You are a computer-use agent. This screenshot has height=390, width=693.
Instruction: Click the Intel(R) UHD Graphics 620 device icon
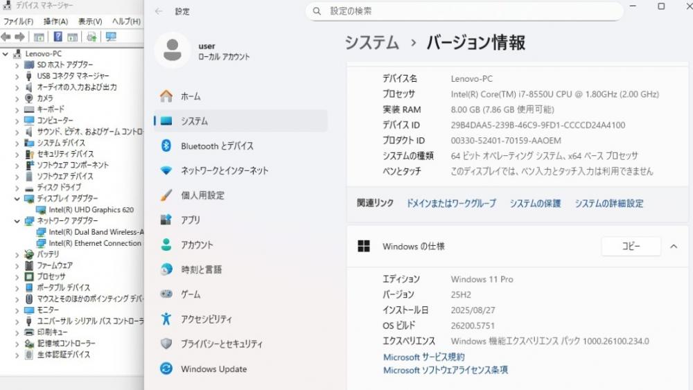(41, 210)
